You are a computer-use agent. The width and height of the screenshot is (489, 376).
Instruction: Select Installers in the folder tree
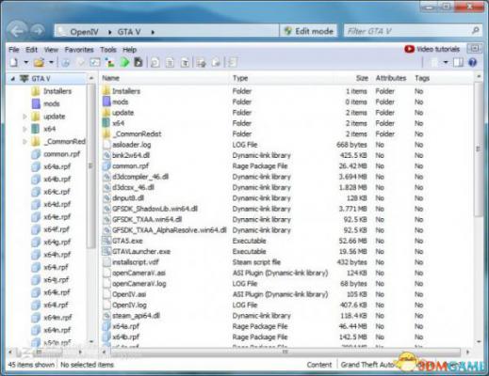(x=57, y=91)
